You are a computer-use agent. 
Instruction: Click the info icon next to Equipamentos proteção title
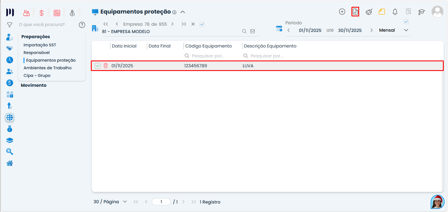[174, 12]
